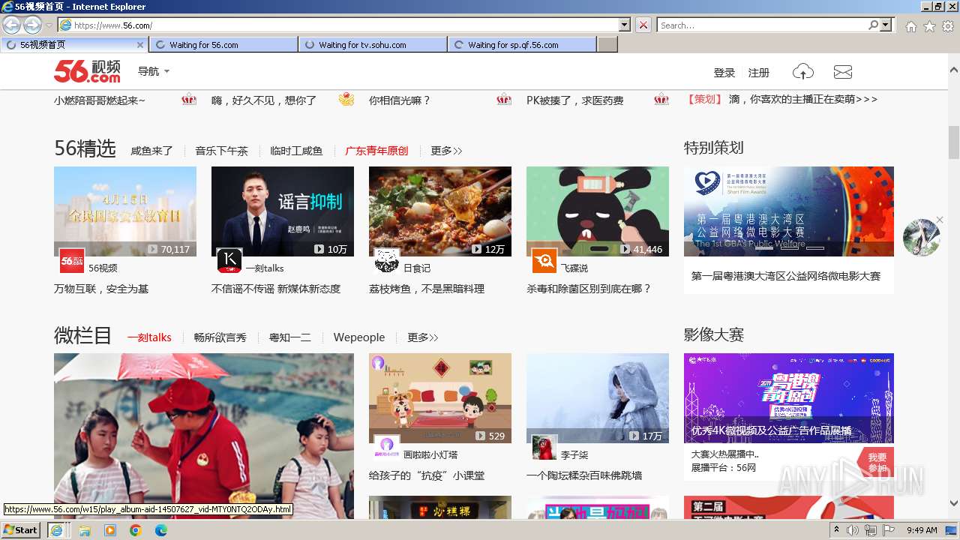Open File Explorer from the taskbar

pyautogui.click(x=85, y=530)
